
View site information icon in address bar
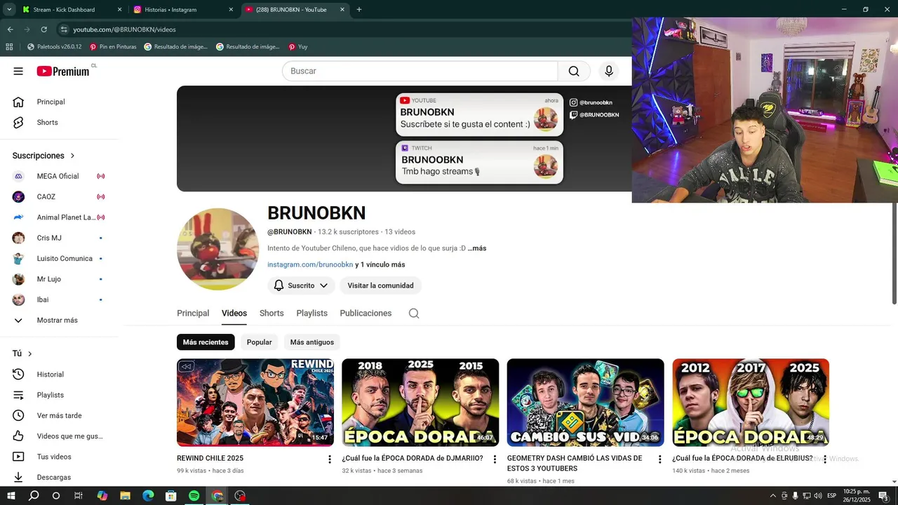coord(63,29)
